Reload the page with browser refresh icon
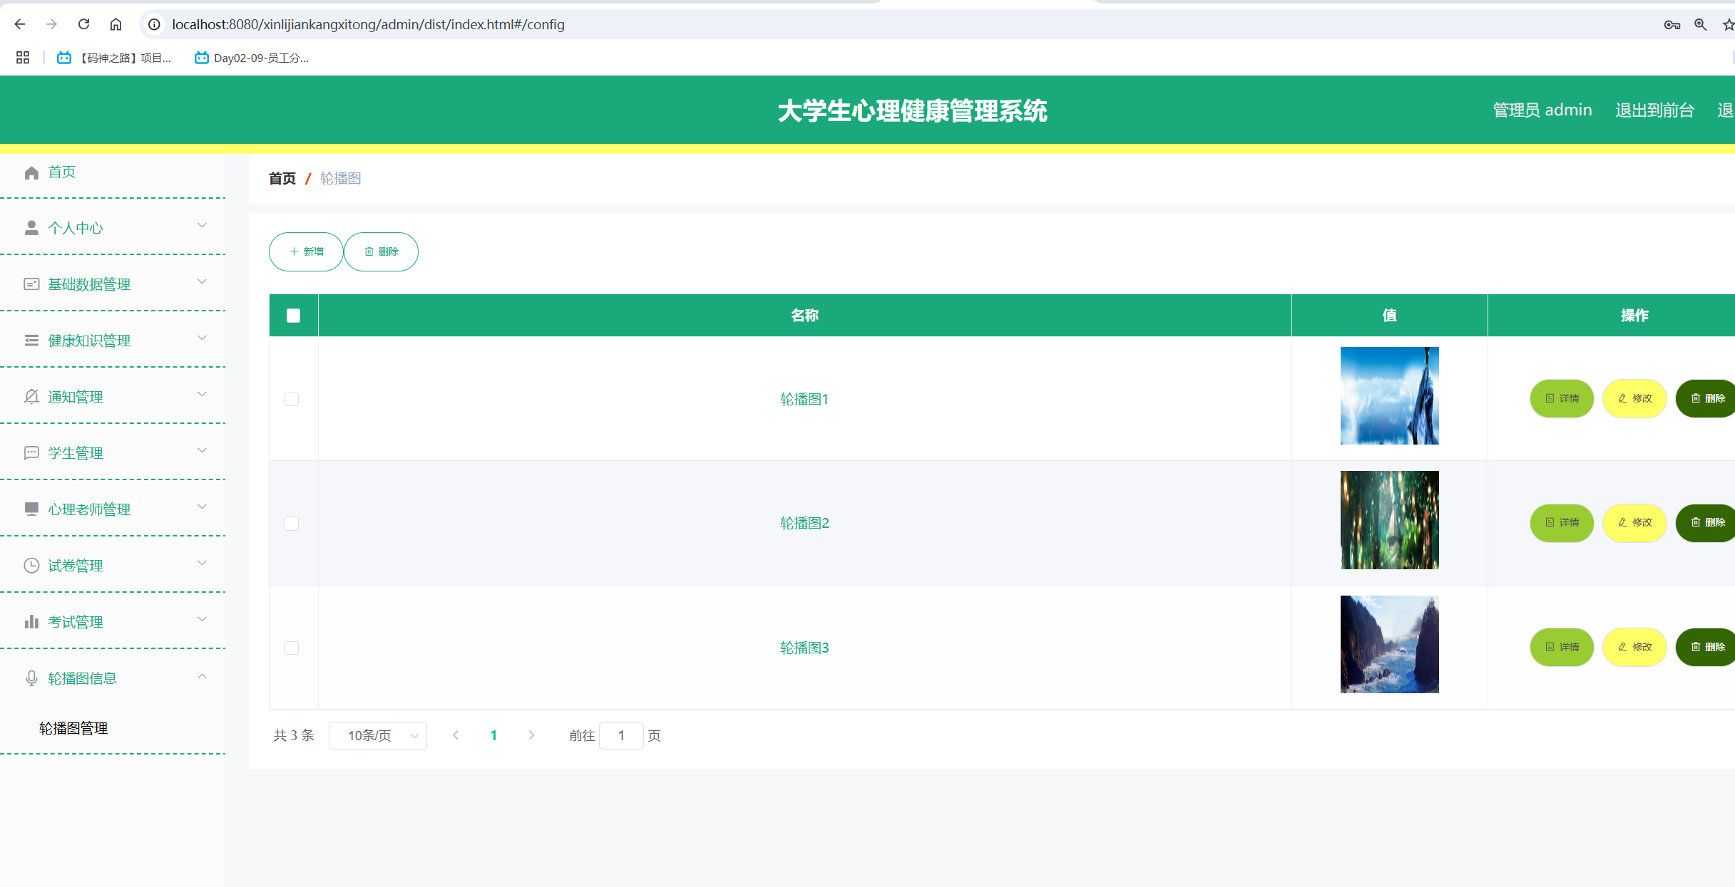 point(83,24)
